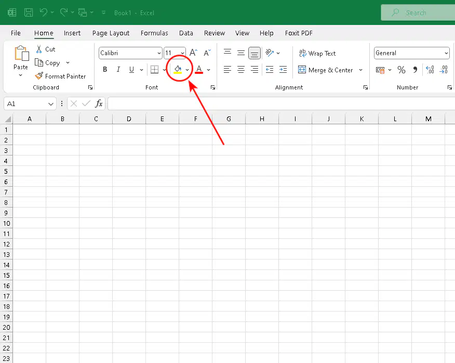This screenshot has width=455, height=363.
Task: Click the Copy icon
Action: tap(39, 62)
